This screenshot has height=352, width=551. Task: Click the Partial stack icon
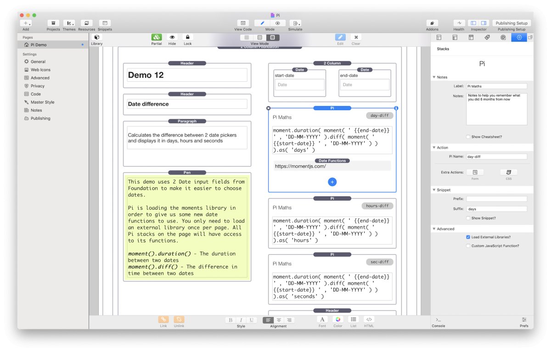point(157,38)
